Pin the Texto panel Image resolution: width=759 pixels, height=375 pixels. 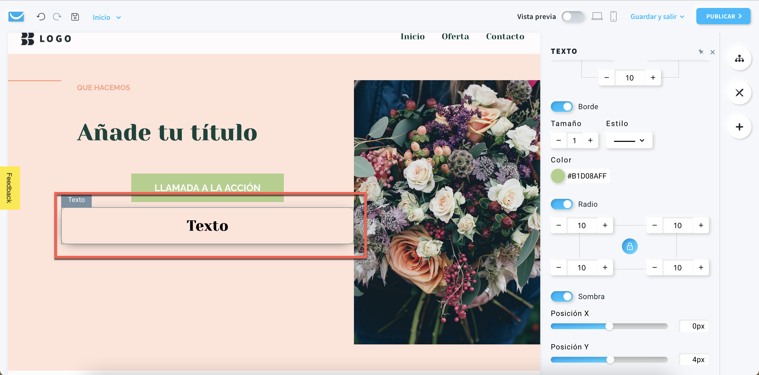(x=701, y=52)
